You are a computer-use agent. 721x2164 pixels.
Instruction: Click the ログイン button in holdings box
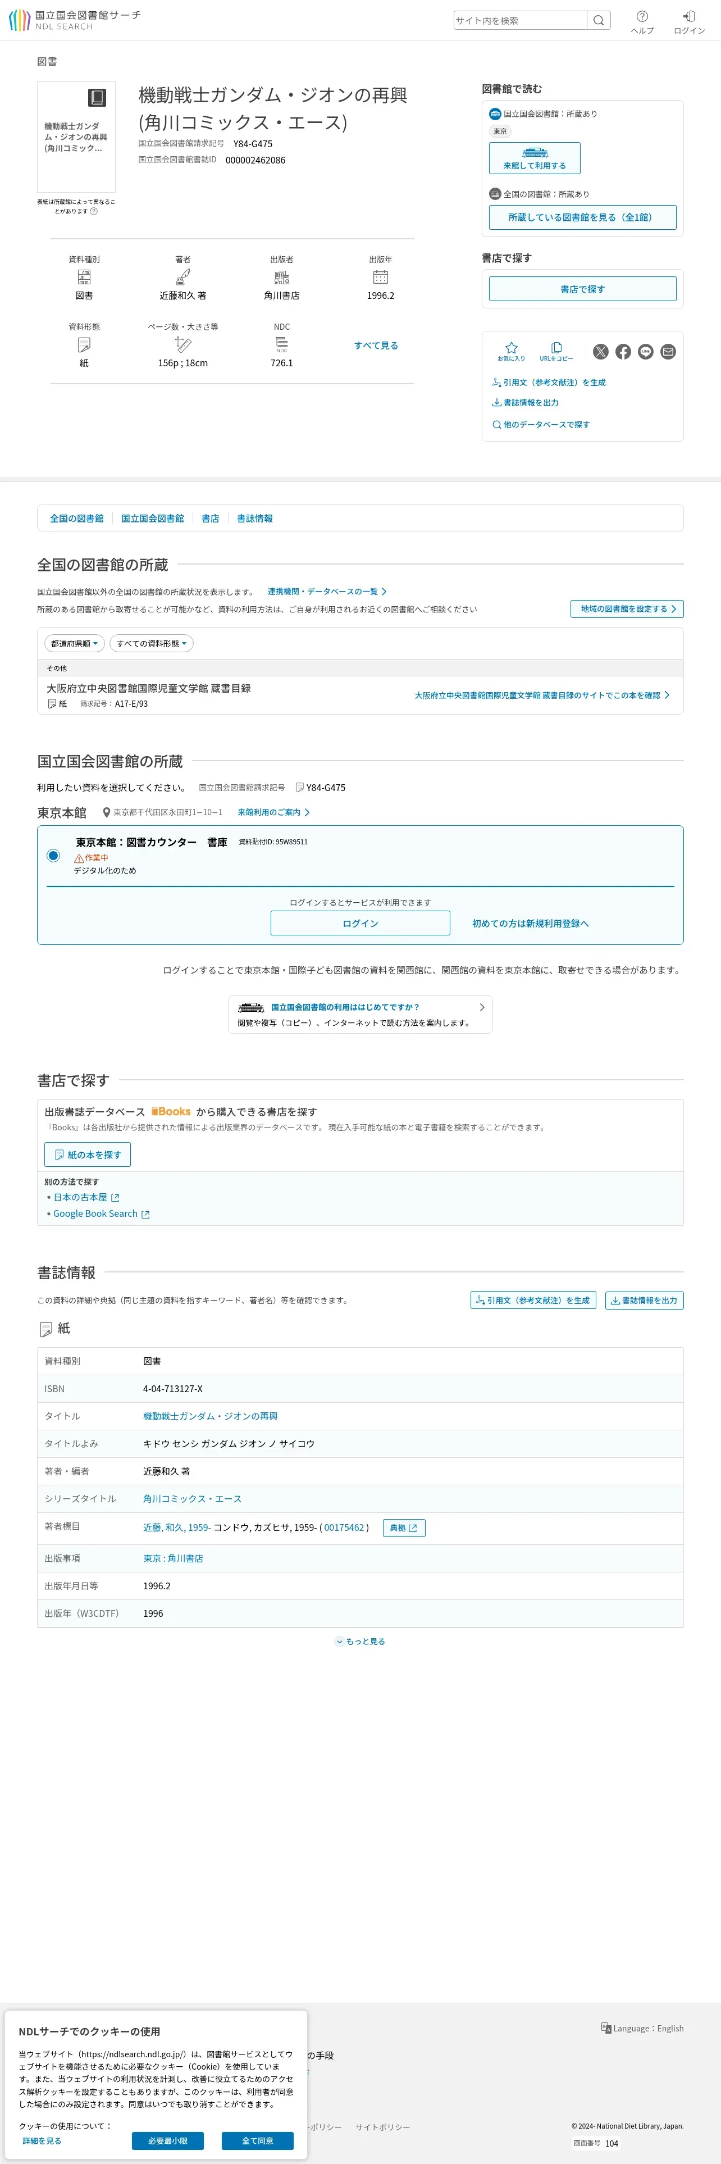[x=360, y=923]
